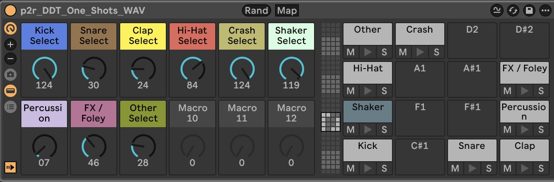
Task: Select the empty F1 drum pad
Action: point(420,118)
